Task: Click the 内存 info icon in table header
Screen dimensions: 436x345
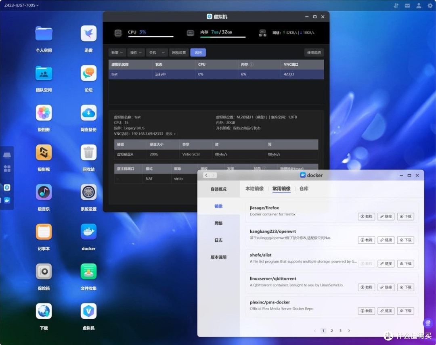Action: [x=252, y=65]
